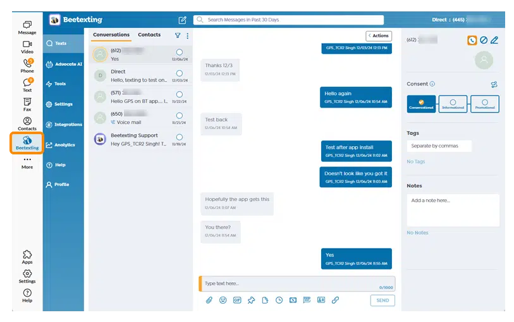This screenshot has width=514, height=322.
Task: Show the Consent info icon
Action: (x=432, y=84)
